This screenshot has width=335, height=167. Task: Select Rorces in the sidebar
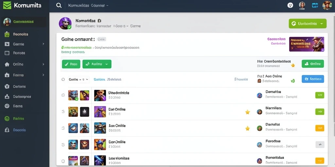point(19,53)
